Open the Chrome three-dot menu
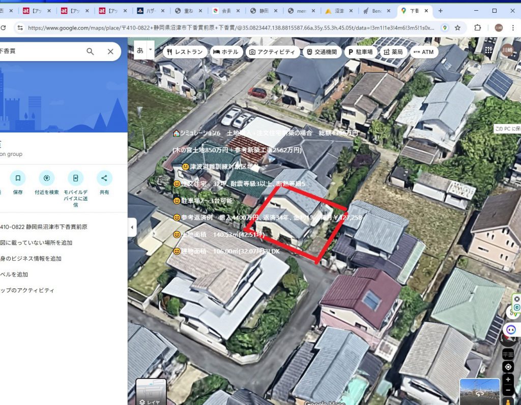Viewport: 521px width, 405px height. coord(513,28)
